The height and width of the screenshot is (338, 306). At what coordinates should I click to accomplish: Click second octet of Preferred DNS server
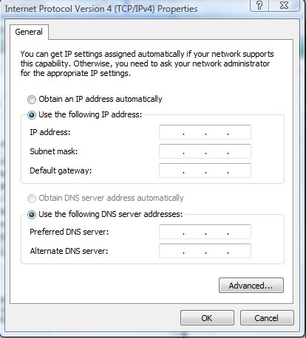(194, 232)
